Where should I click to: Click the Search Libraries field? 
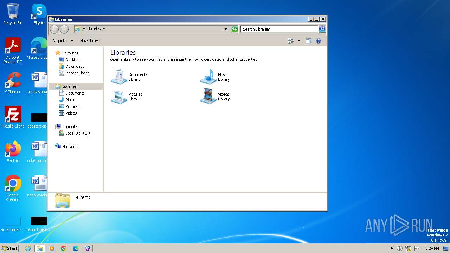click(x=279, y=29)
